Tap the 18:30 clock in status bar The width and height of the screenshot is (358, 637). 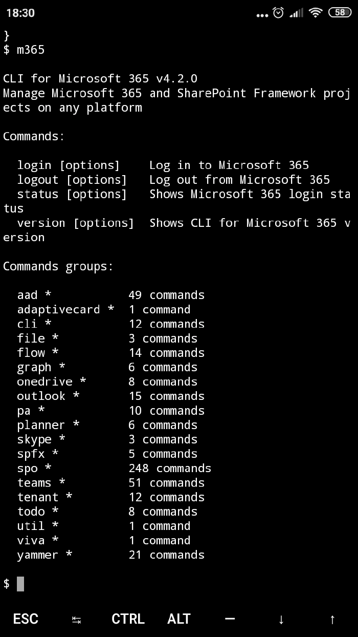(x=20, y=13)
